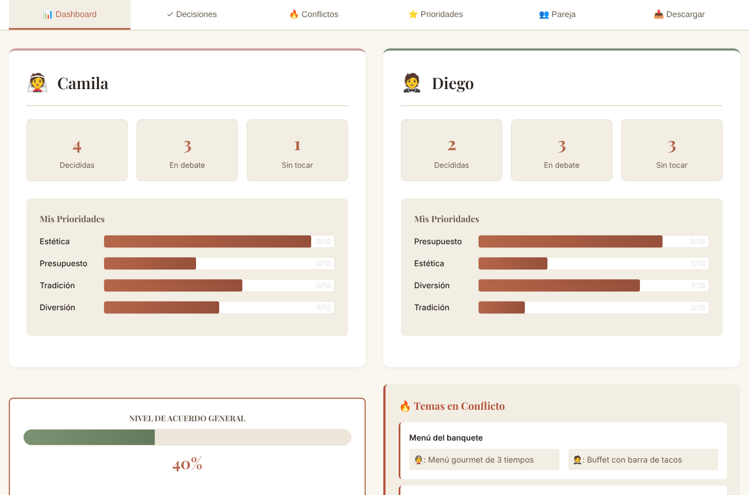Image resolution: width=749 pixels, height=495 pixels.
Task: Click the Diversión label in Camila's priorities
Action: (x=57, y=307)
